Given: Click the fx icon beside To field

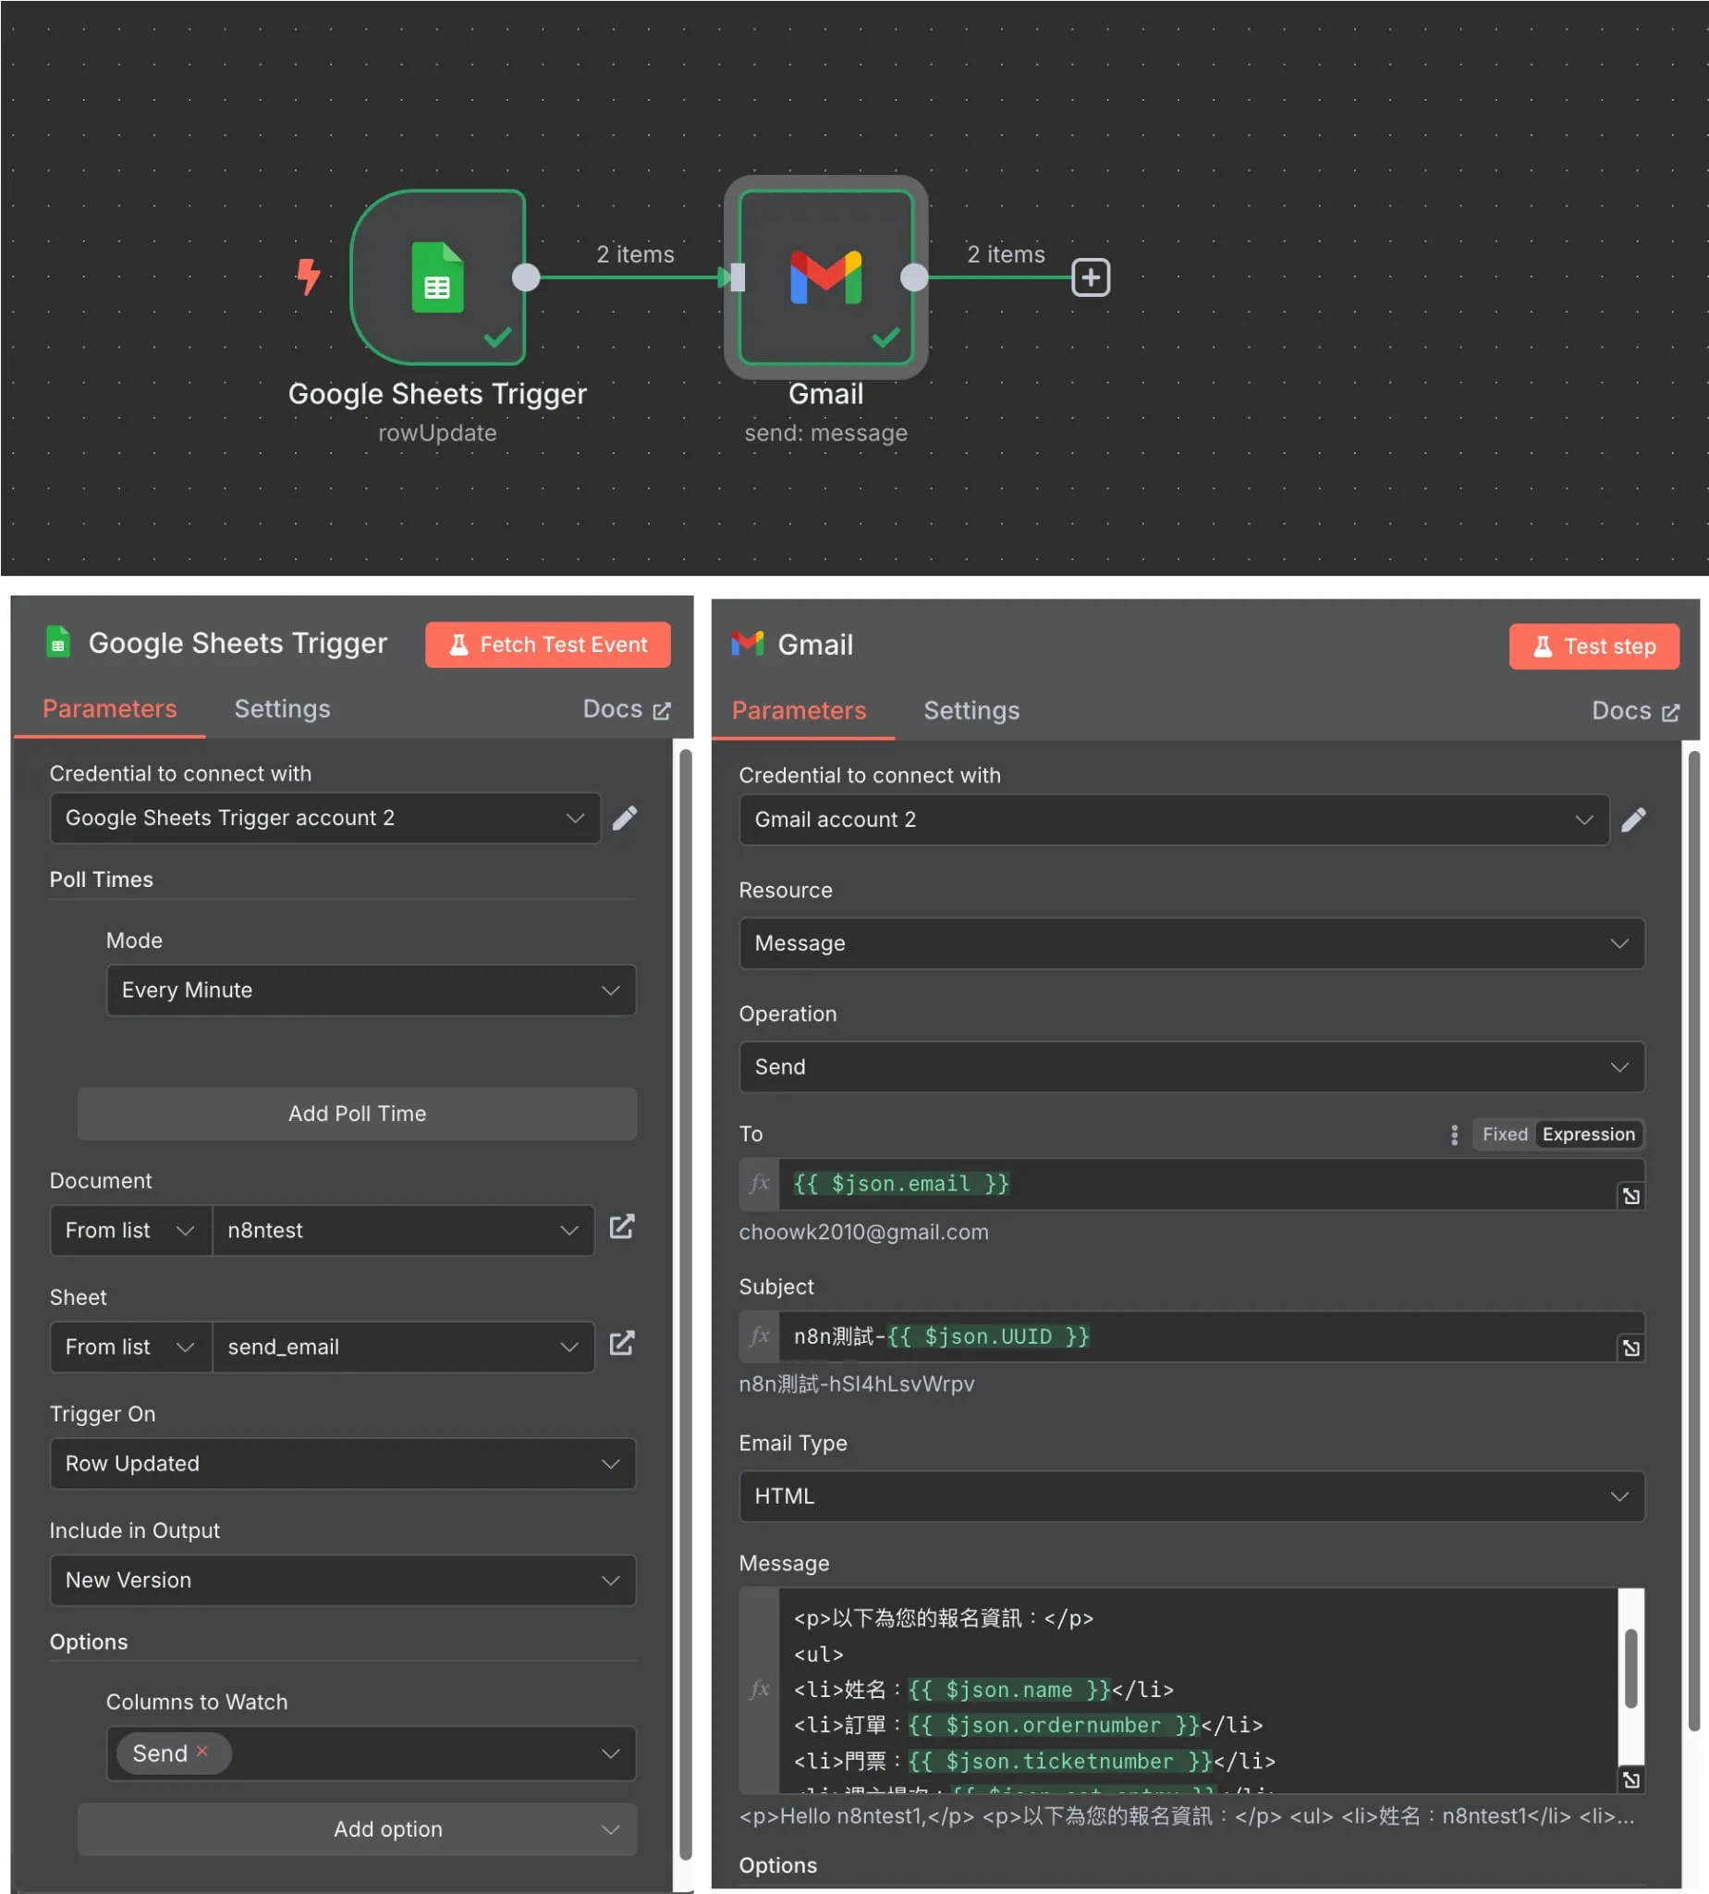Looking at the screenshot, I should pyautogui.click(x=760, y=1184).
